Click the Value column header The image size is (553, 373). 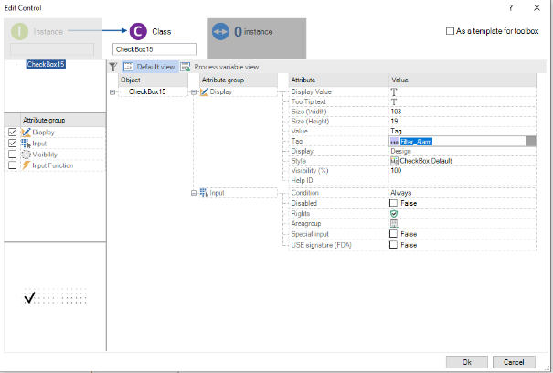pos(463,80)
